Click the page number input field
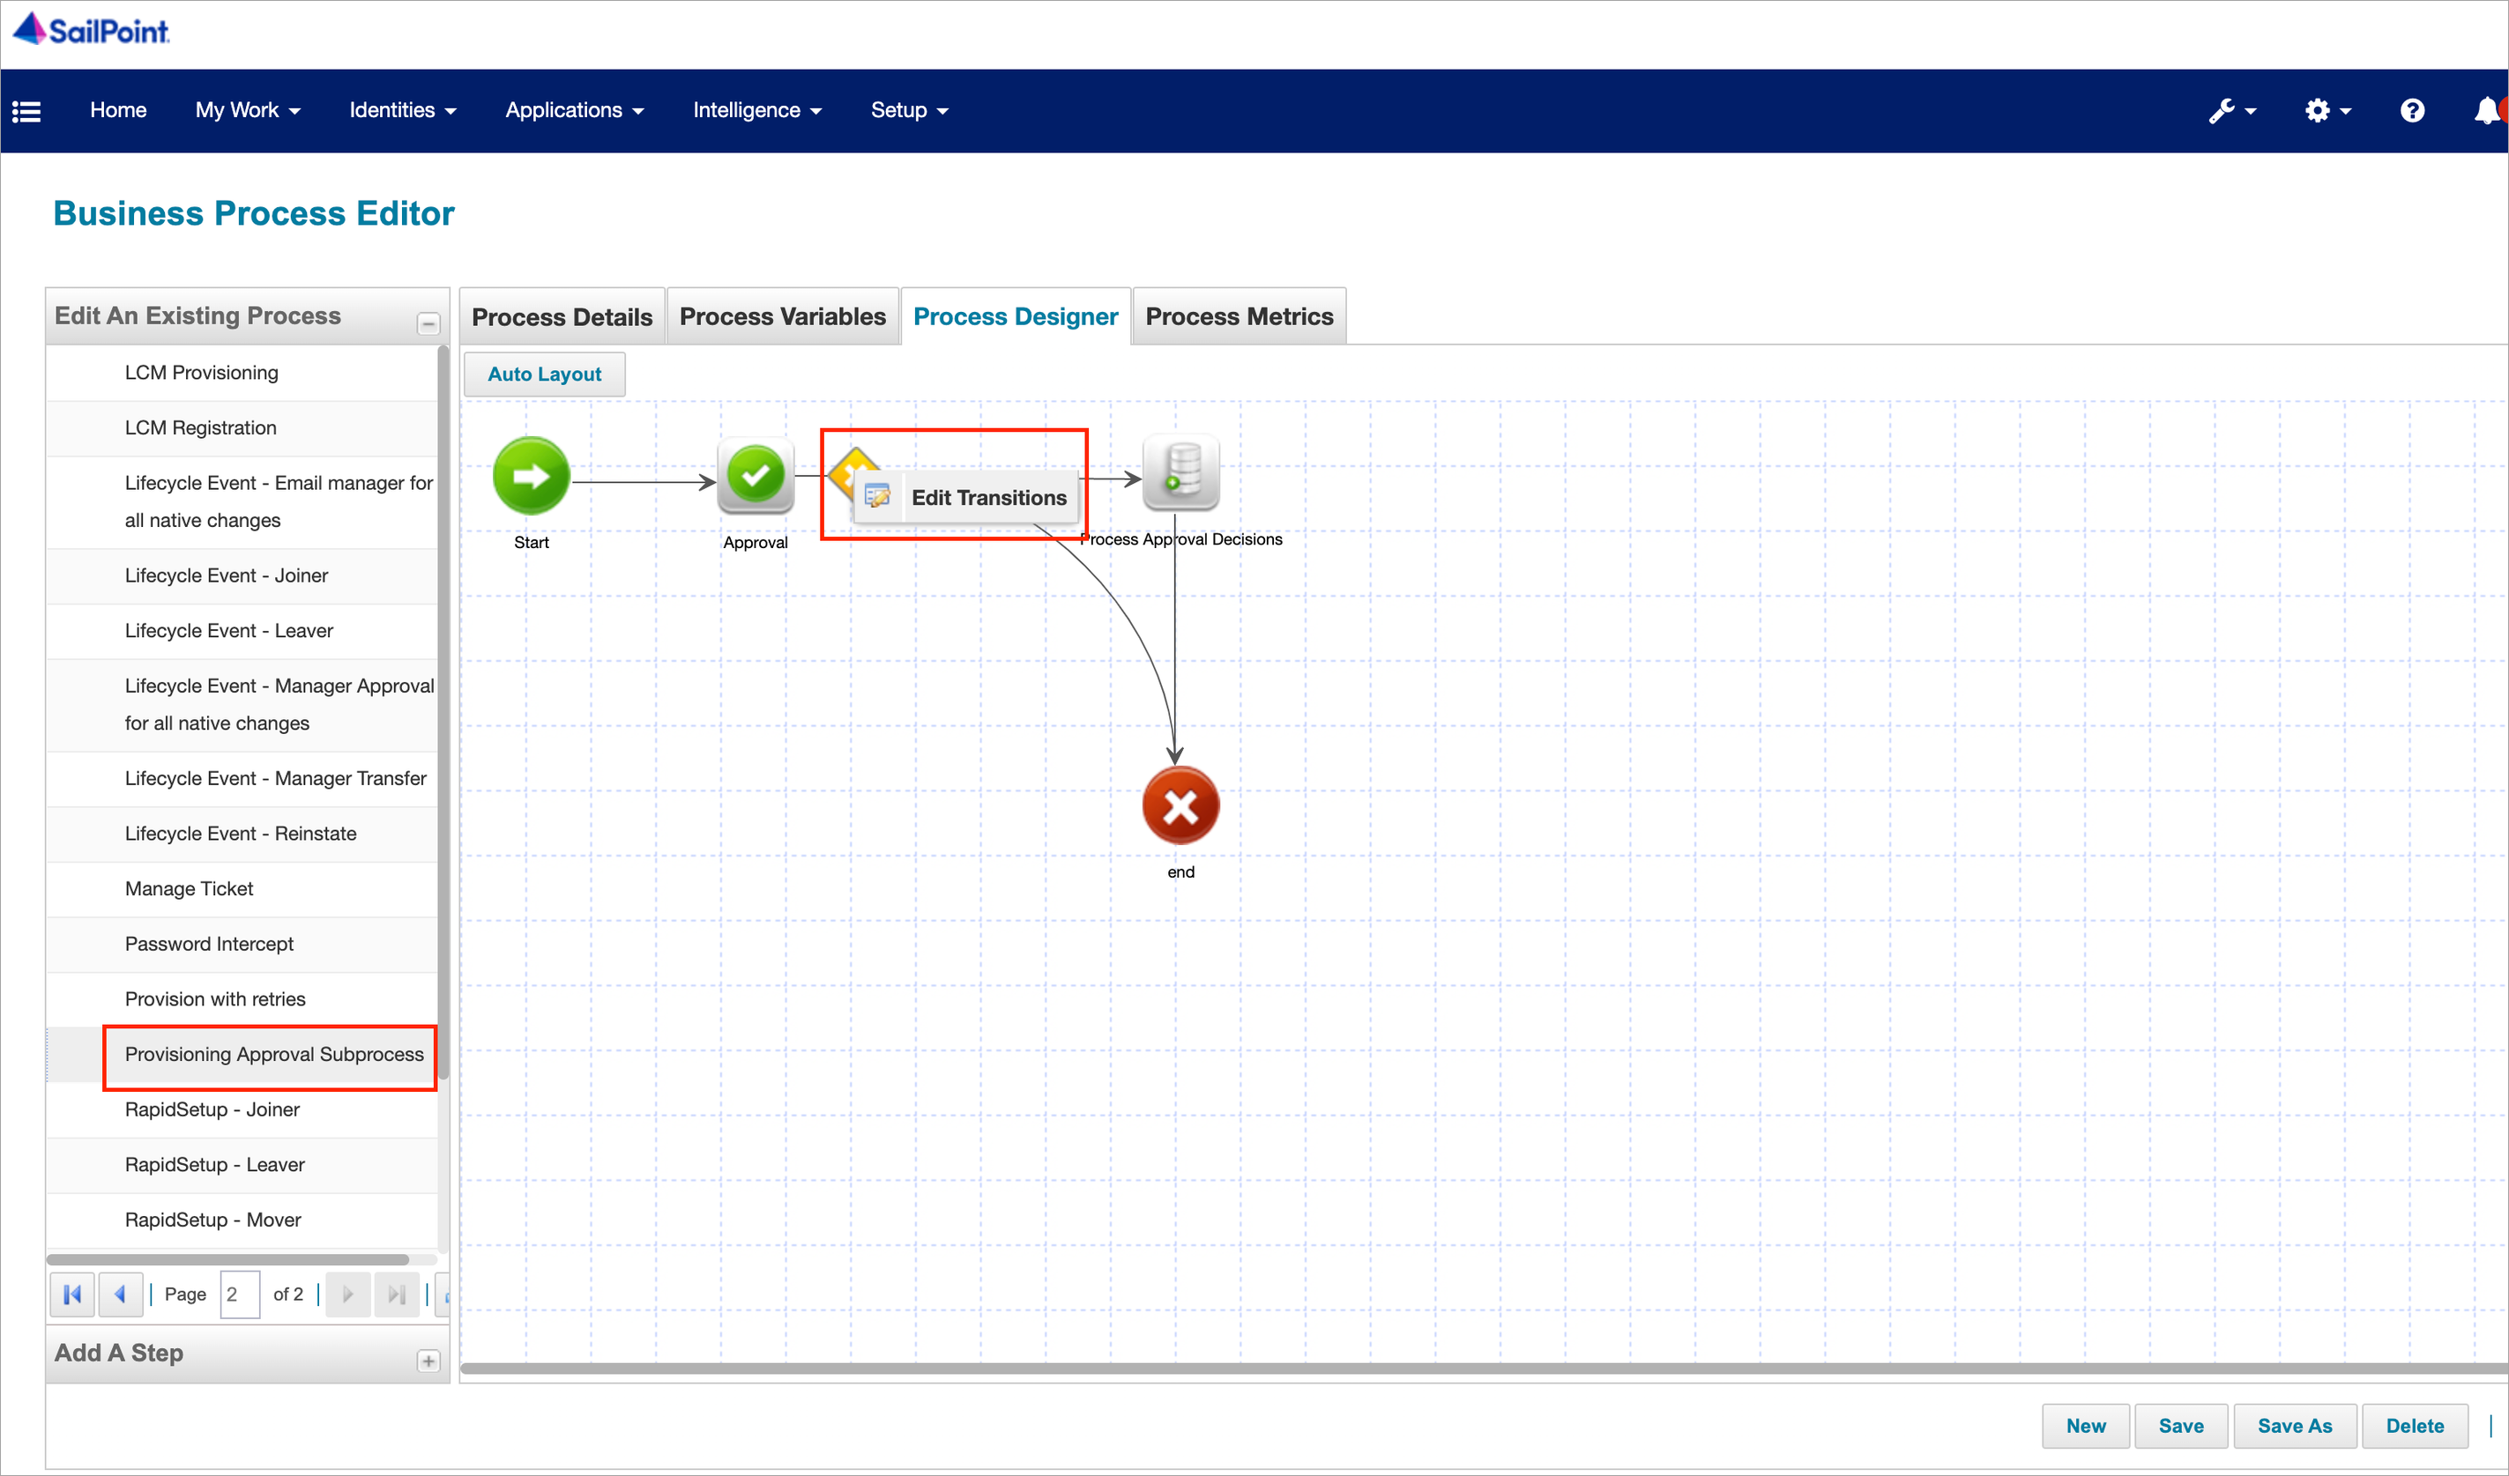The image size is (2509, 1476). (x=240, y=1294)
